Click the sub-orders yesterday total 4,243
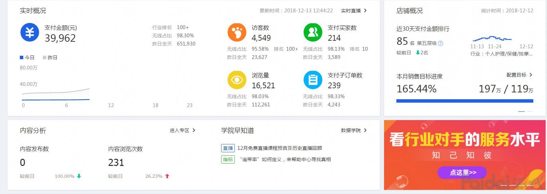Viewport: 547px width, 194px height. click(334, 105)
